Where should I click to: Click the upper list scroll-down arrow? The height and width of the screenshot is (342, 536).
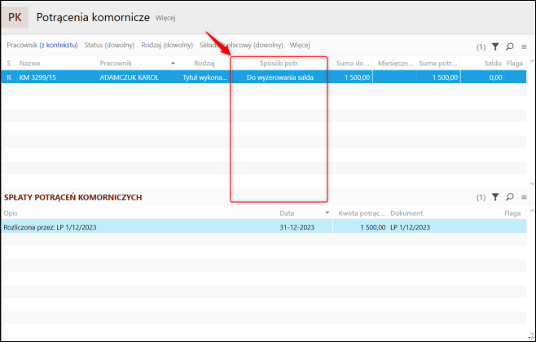coord(532,184)
